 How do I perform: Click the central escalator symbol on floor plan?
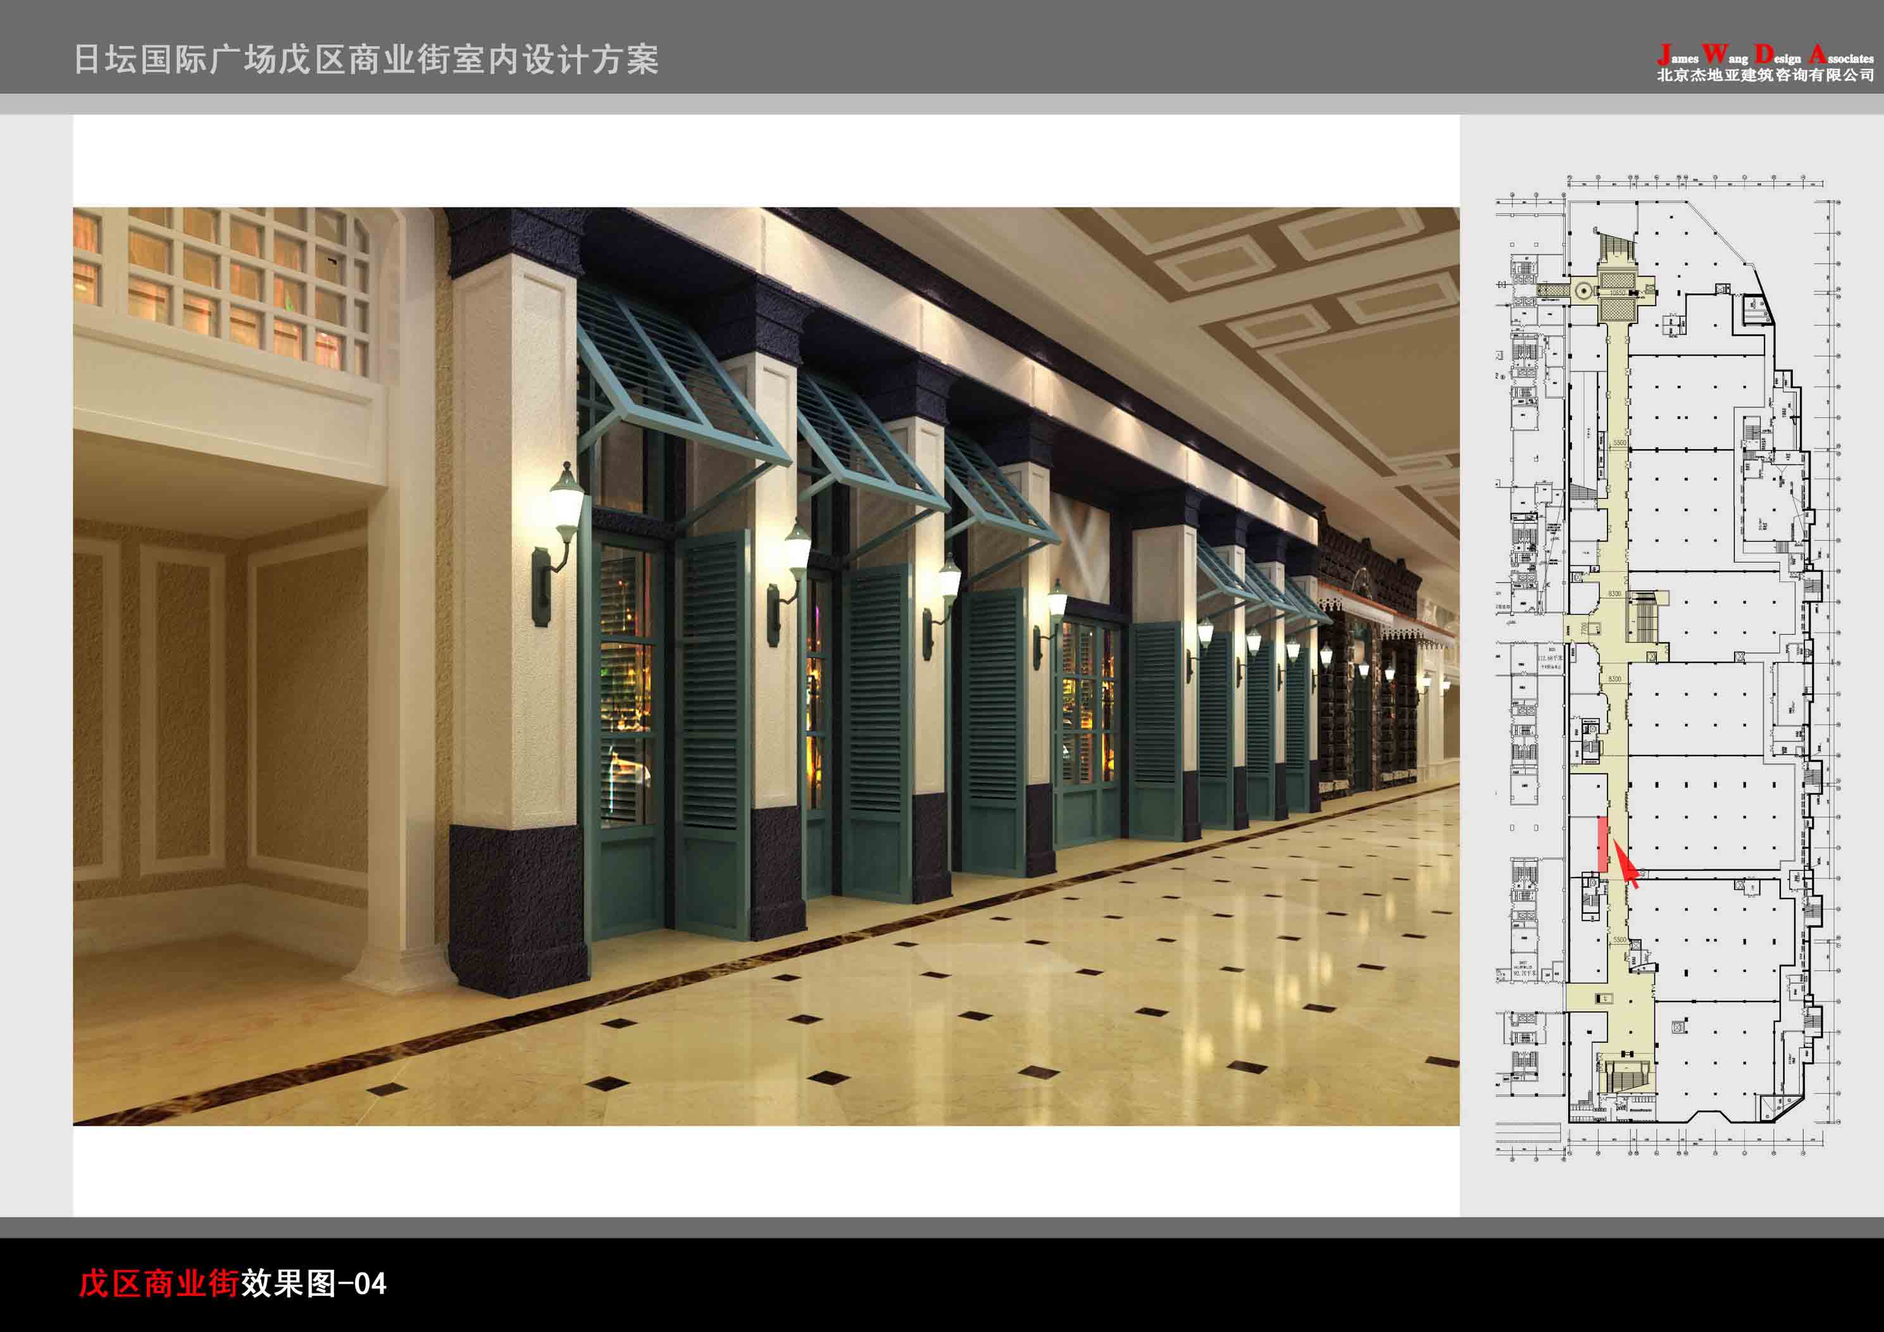click(x=1643, y=616)
